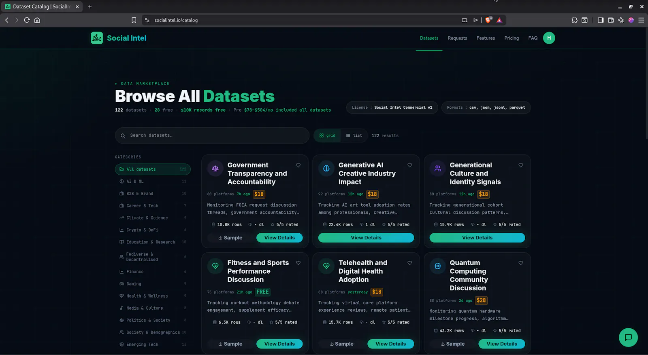
Task: Open Brave Shields lion icon
Action: 488,20
